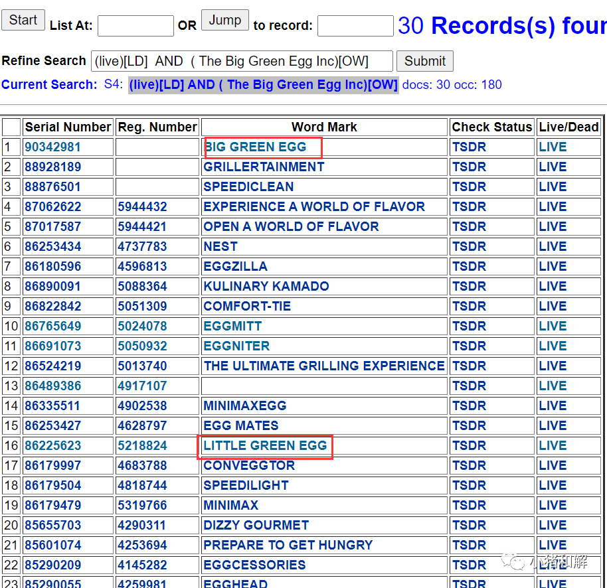Image resolution: width=607 pixels, height=588 pixels.
Task: Focus the 'to record' input field
Action: [355, 26]
